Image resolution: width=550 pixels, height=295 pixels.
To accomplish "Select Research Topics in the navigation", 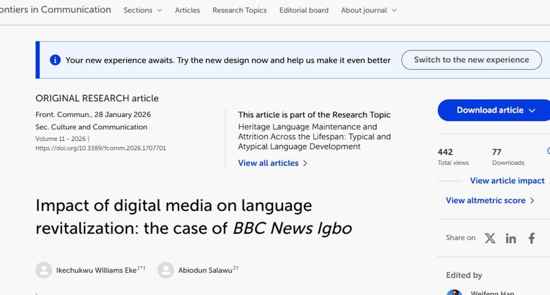I will [x=239, y=10].
